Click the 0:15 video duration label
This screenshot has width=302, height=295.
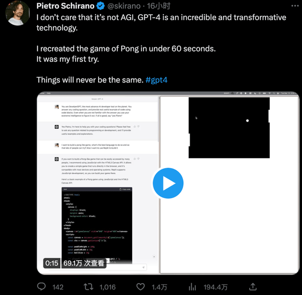tap(51, 263)
